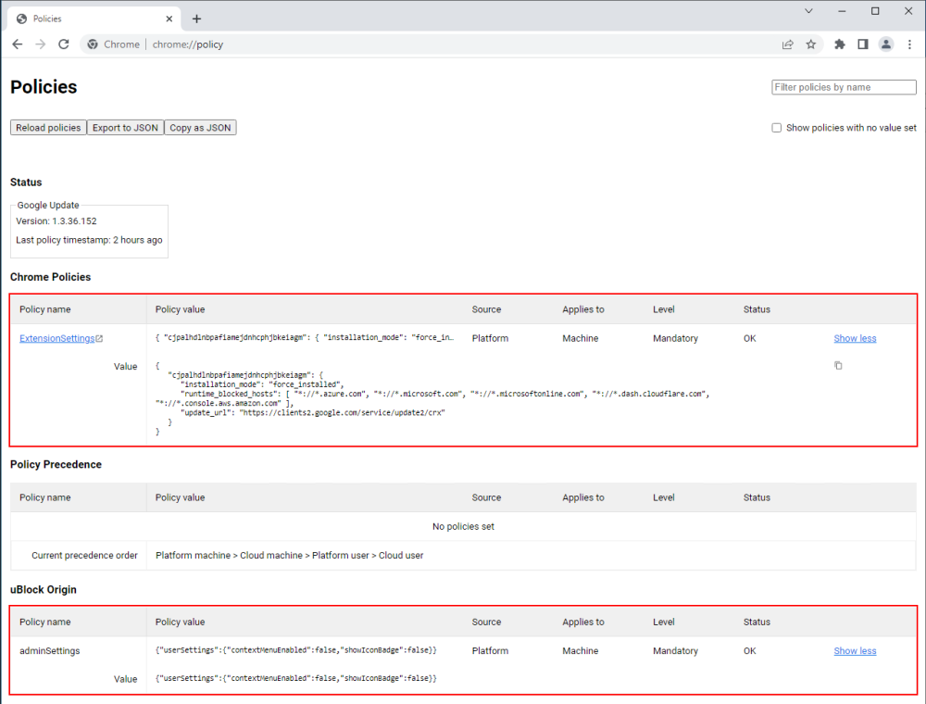The width and height of the screenshot is (926, 704).
Task: Click the Filter policies by name field
Action: tap(844, 87)
